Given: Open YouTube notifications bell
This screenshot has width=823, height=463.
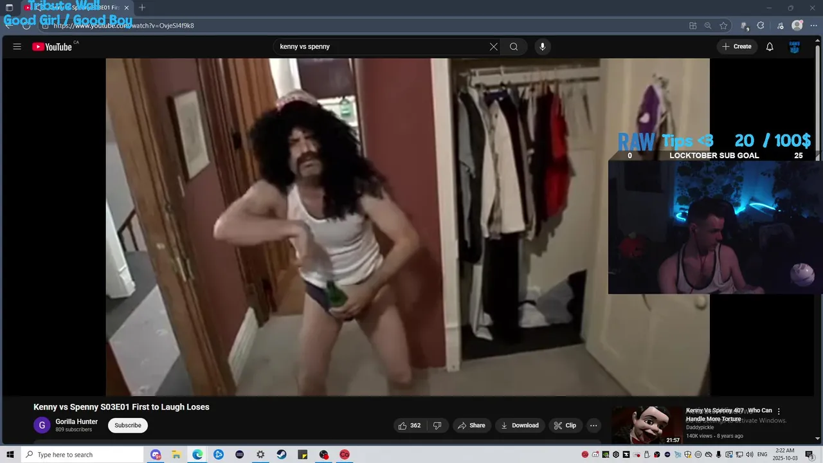Looking at the screenshot, I should pyautogui.click(x=770, y=46).
